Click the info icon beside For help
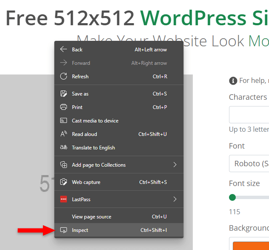Image resolution: width=269 pixels, height=250 pixels. pyautogui.click(x=233, y=80)
